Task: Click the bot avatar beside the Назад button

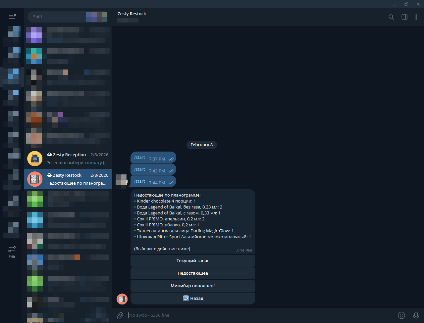Action: pos(122,299)
